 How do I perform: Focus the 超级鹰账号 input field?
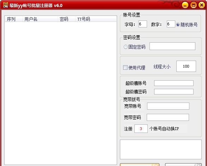tap(174, 83)
